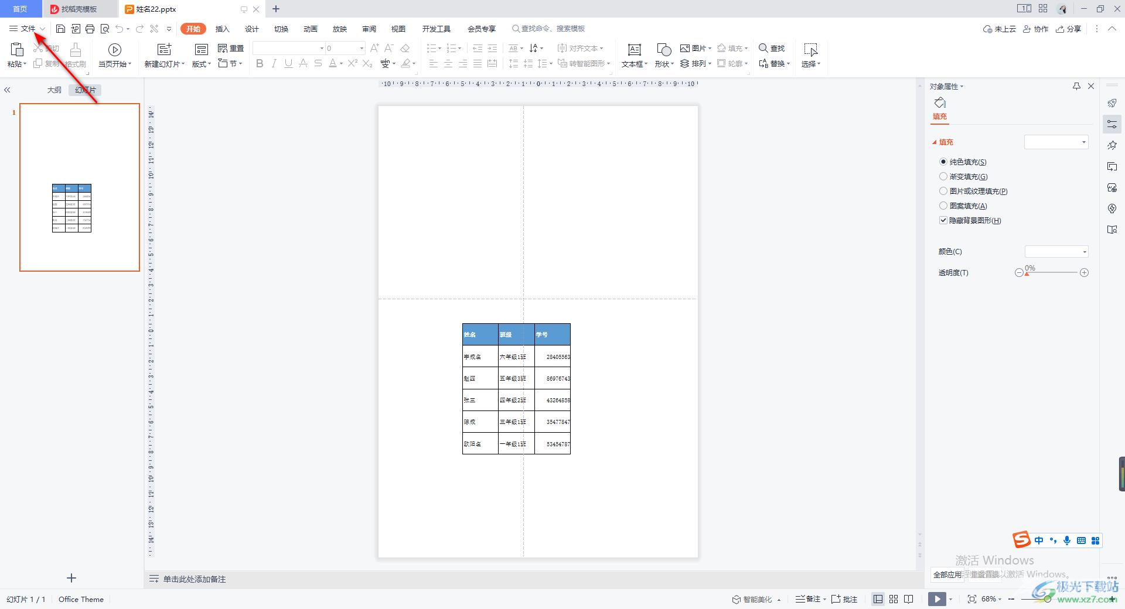Select Gradient fill (渐变填充) radio

[x=943, y=176]
